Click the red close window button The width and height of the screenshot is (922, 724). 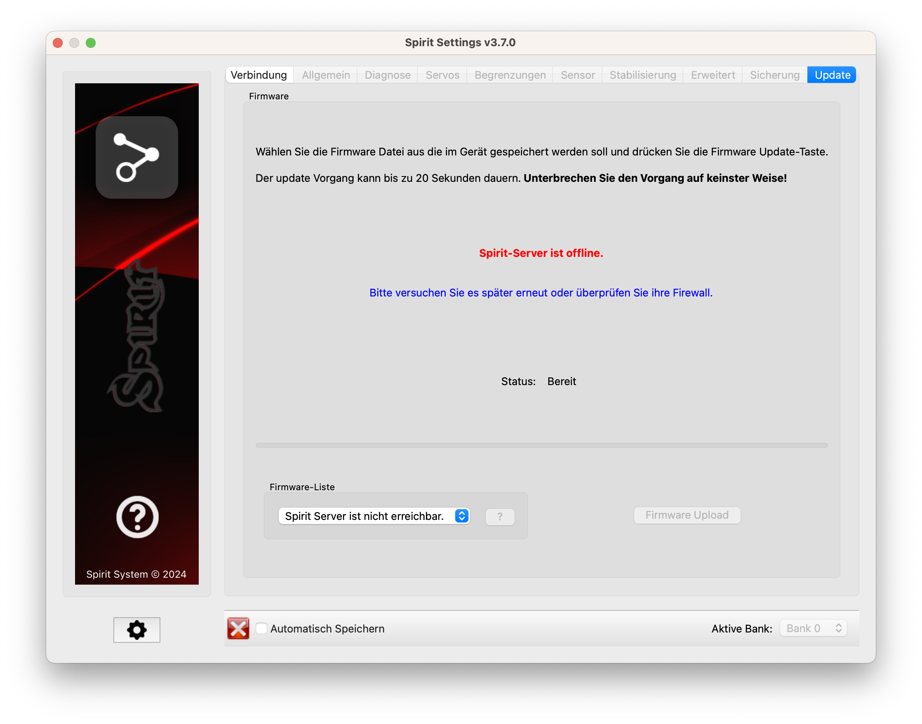point(58,43)
